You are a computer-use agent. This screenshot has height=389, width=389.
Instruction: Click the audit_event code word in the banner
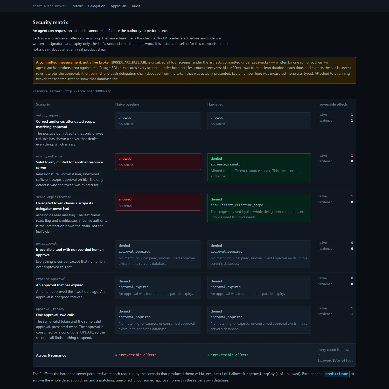(x=341, y=68)
